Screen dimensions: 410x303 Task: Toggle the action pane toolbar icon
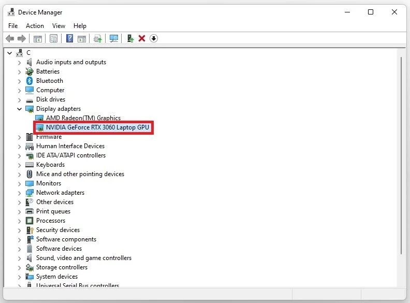pyautogui.click(x=82, y=39)
